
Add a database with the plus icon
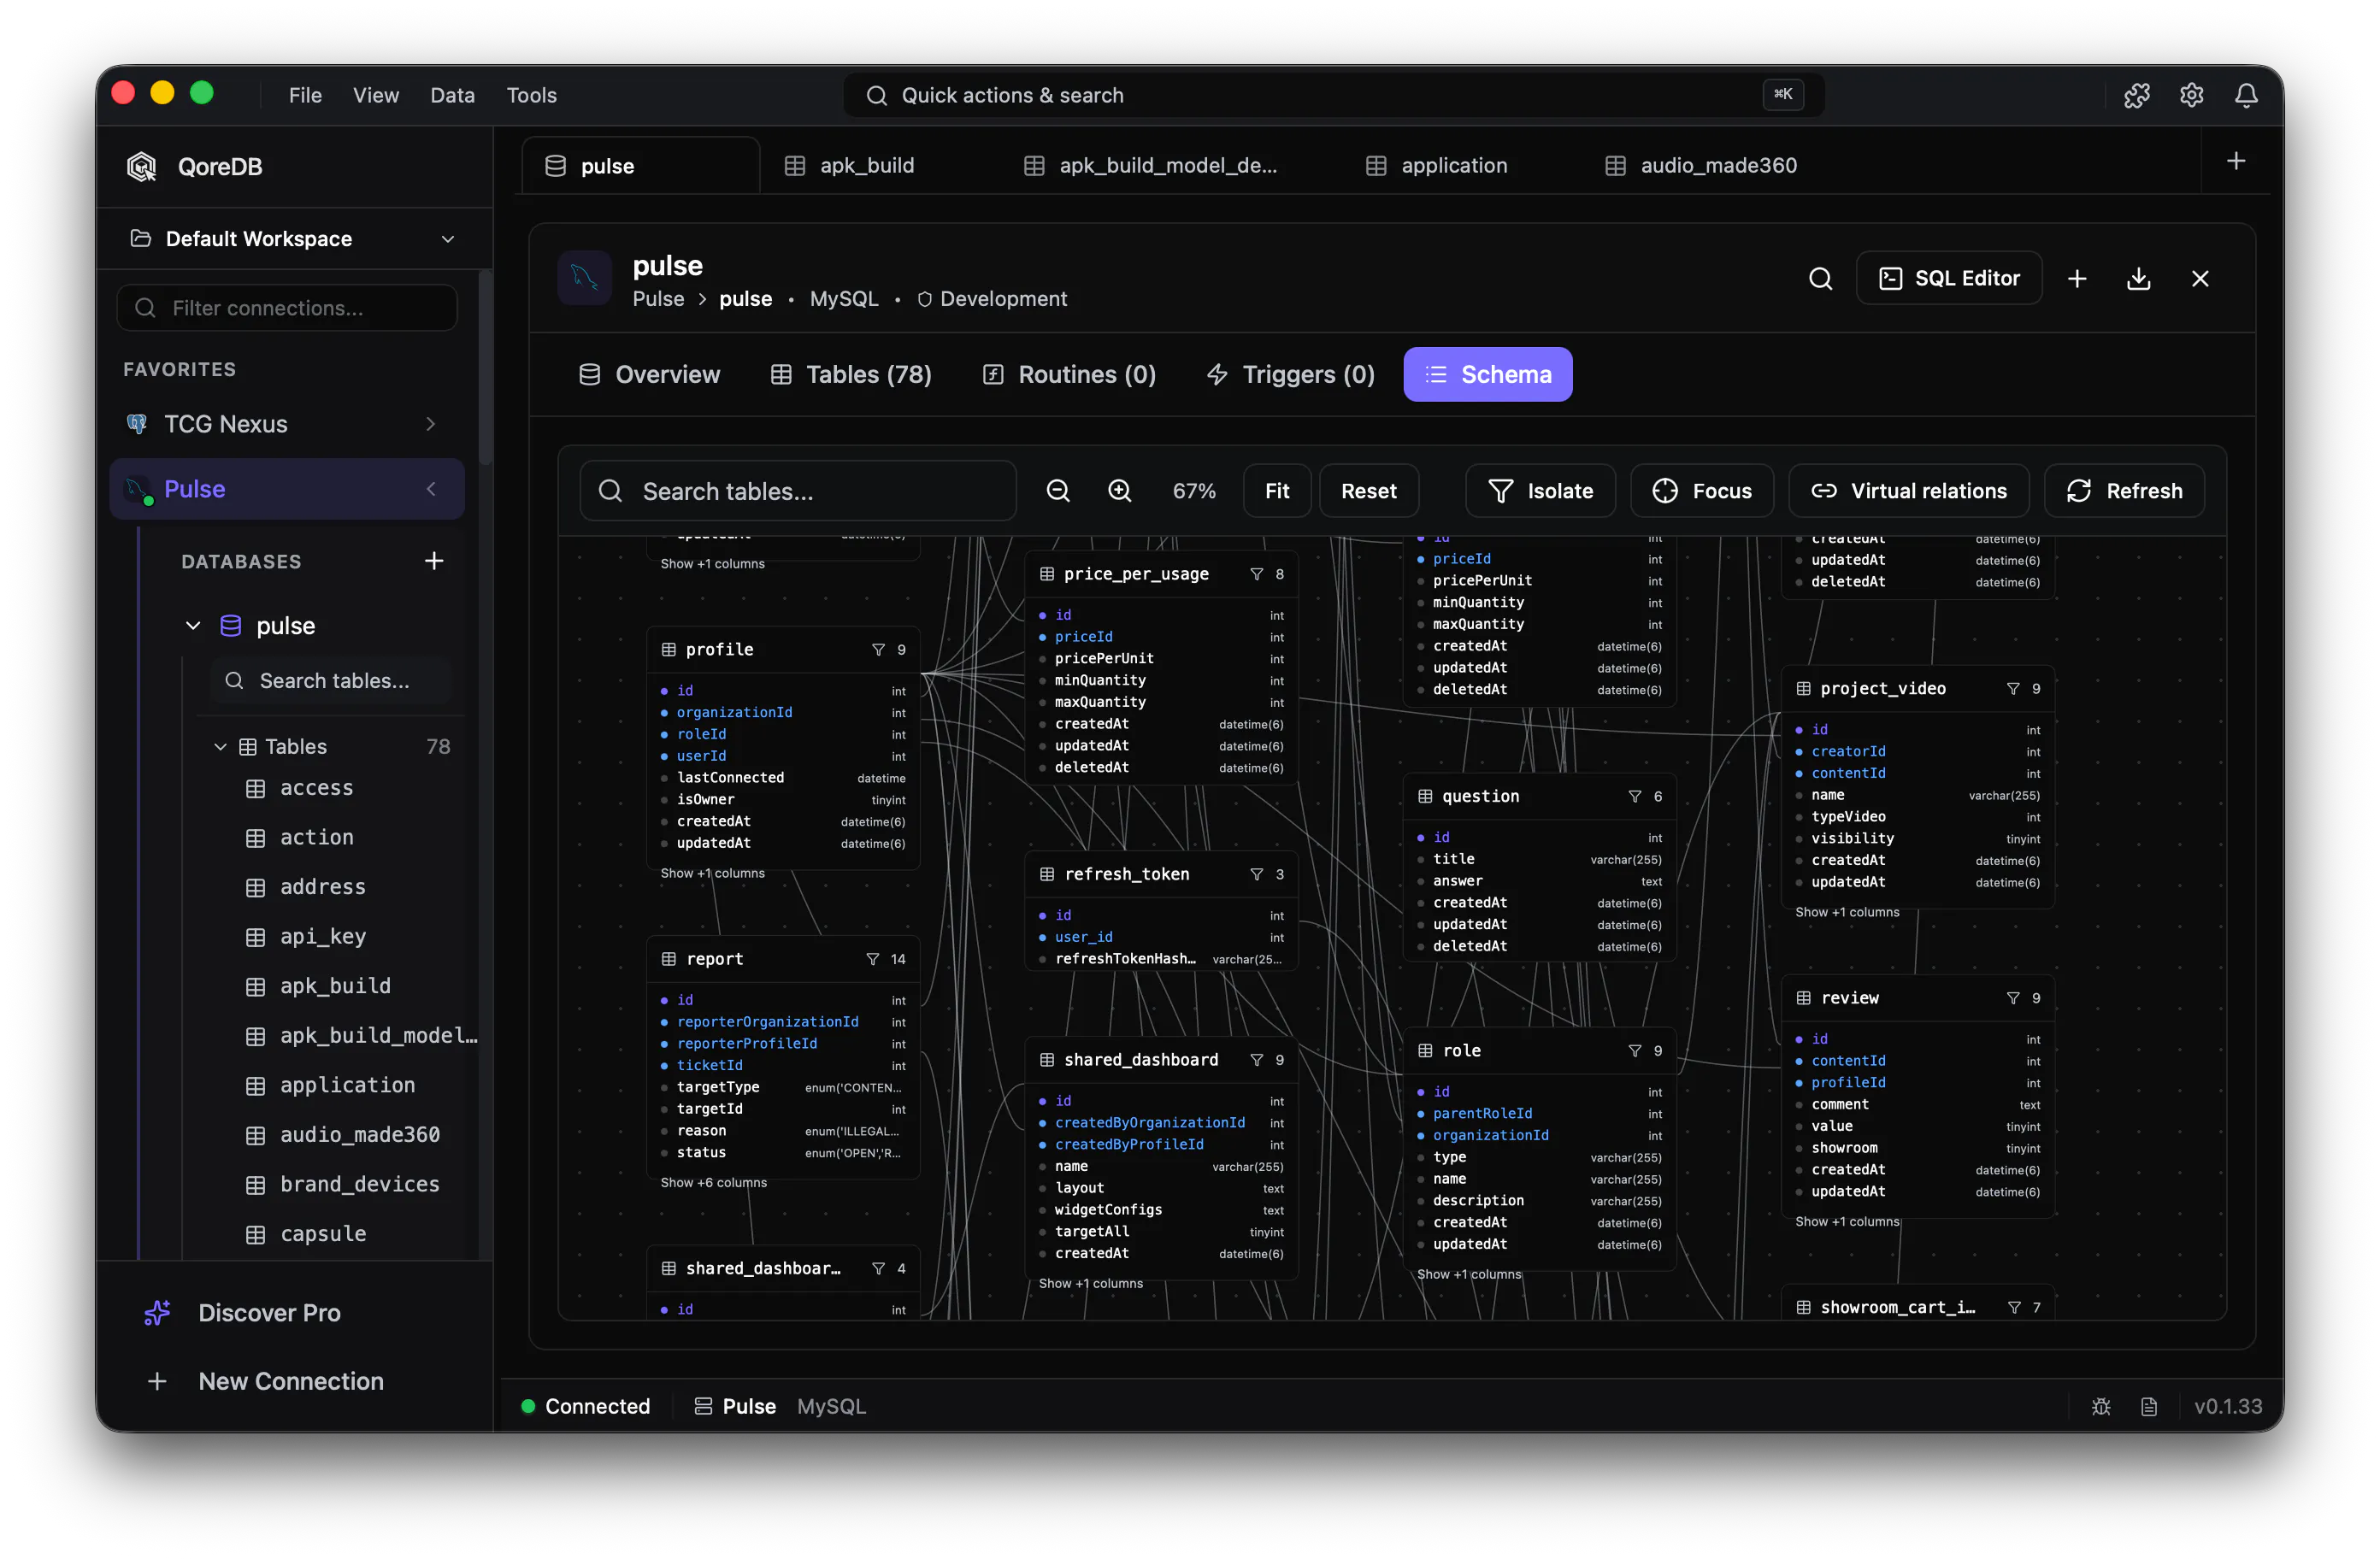[x=433, y=561]
